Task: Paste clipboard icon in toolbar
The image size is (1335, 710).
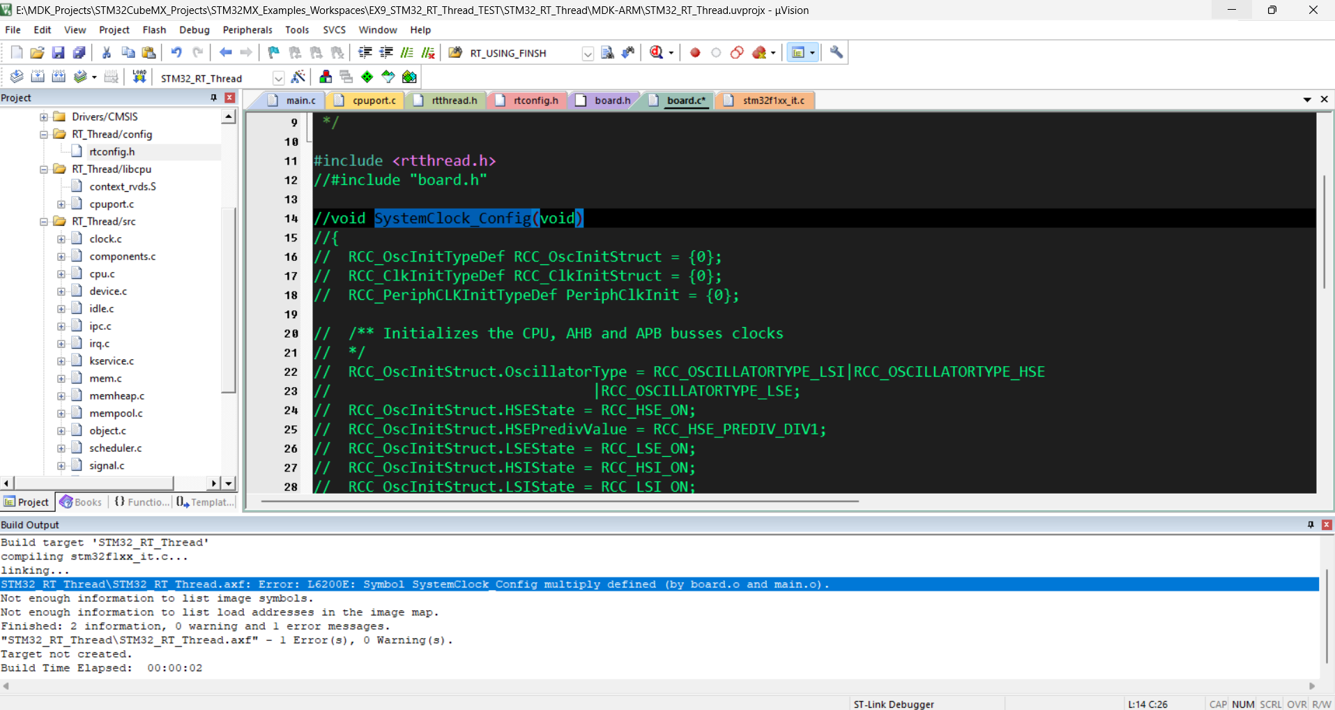Action: point(148,52)
